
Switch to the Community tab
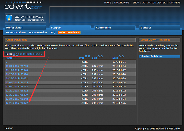pyautogui.click(x=115, y=28)
